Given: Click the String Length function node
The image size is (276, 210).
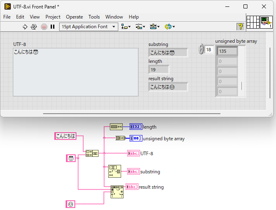Looking at the screenshot, I should [x=116, y=127].
